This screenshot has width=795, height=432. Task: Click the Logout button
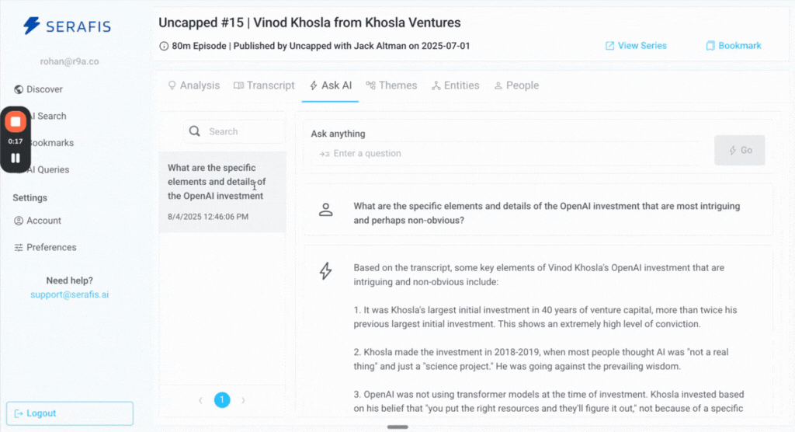point(70,413)
